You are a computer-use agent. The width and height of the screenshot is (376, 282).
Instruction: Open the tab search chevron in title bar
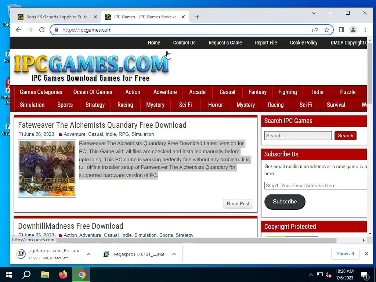tap(314, 13)
